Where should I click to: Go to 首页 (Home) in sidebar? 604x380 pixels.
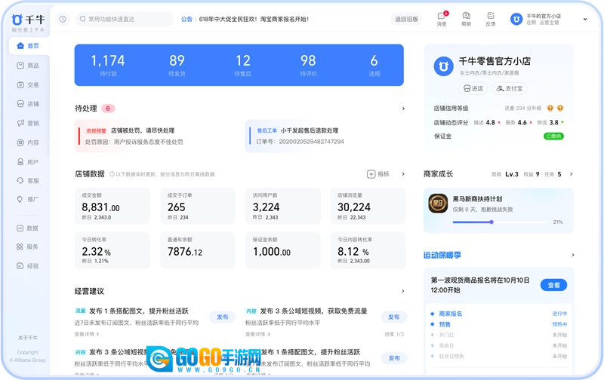point(27,46)
